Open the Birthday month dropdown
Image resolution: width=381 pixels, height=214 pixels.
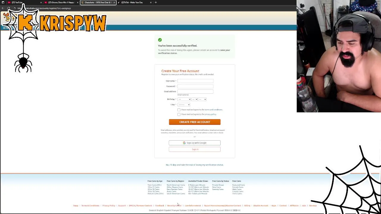[184, 99]
